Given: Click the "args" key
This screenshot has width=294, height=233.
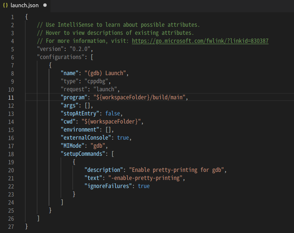Looking at the screenshot, I should 70,105.
